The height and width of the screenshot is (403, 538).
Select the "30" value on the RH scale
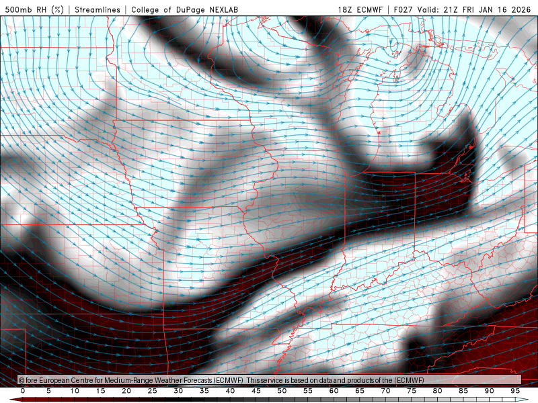coord(178,391)
